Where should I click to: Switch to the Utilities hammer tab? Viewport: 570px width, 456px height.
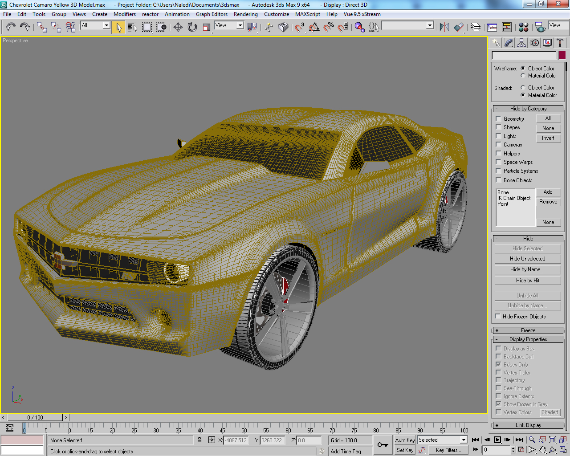560,43
